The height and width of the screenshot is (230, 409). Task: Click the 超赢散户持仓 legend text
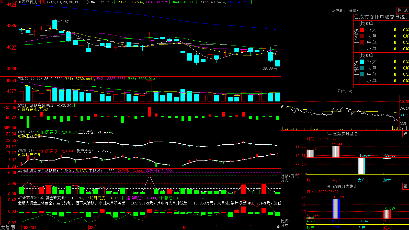[29, 155]
